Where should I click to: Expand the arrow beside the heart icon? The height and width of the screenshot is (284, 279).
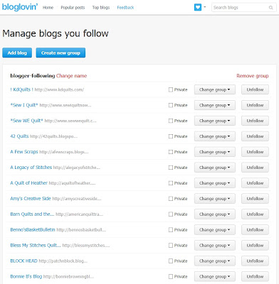point(205,7)
